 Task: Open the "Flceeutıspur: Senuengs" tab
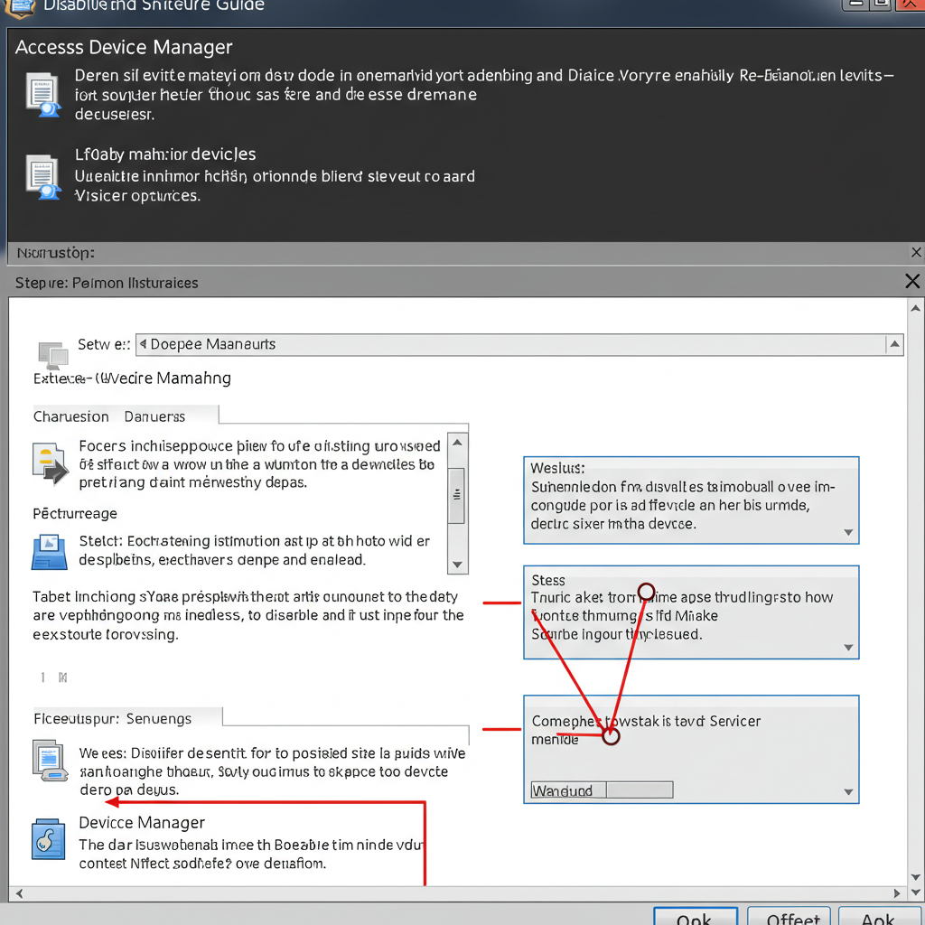[127, 717]
